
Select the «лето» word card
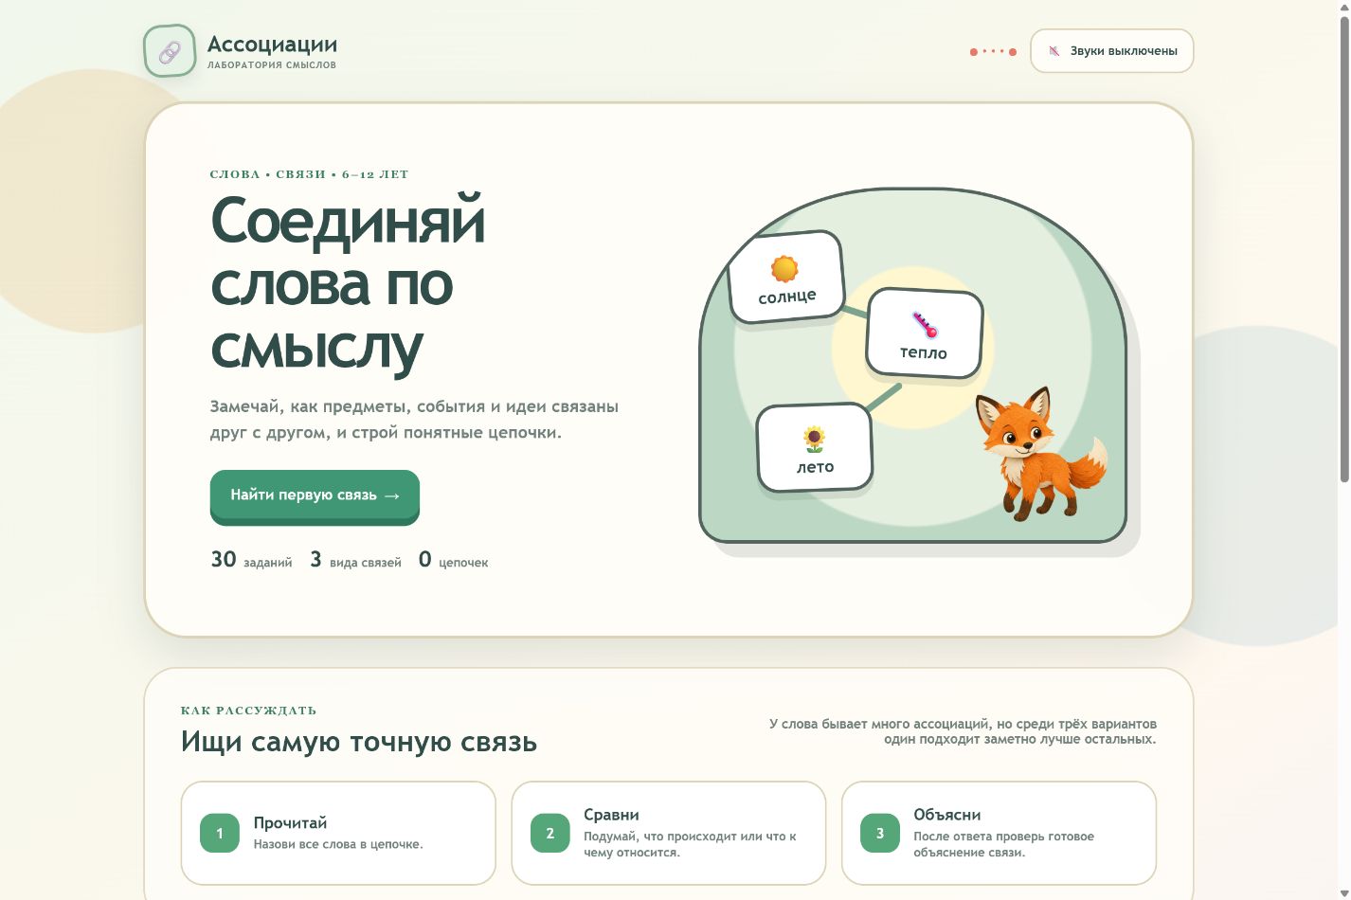[815, 447]
